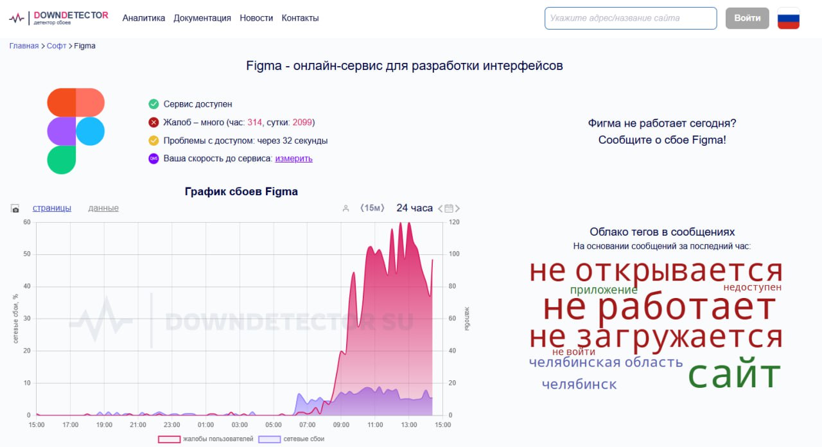Click the не работает tag

[x=660, y=308]
